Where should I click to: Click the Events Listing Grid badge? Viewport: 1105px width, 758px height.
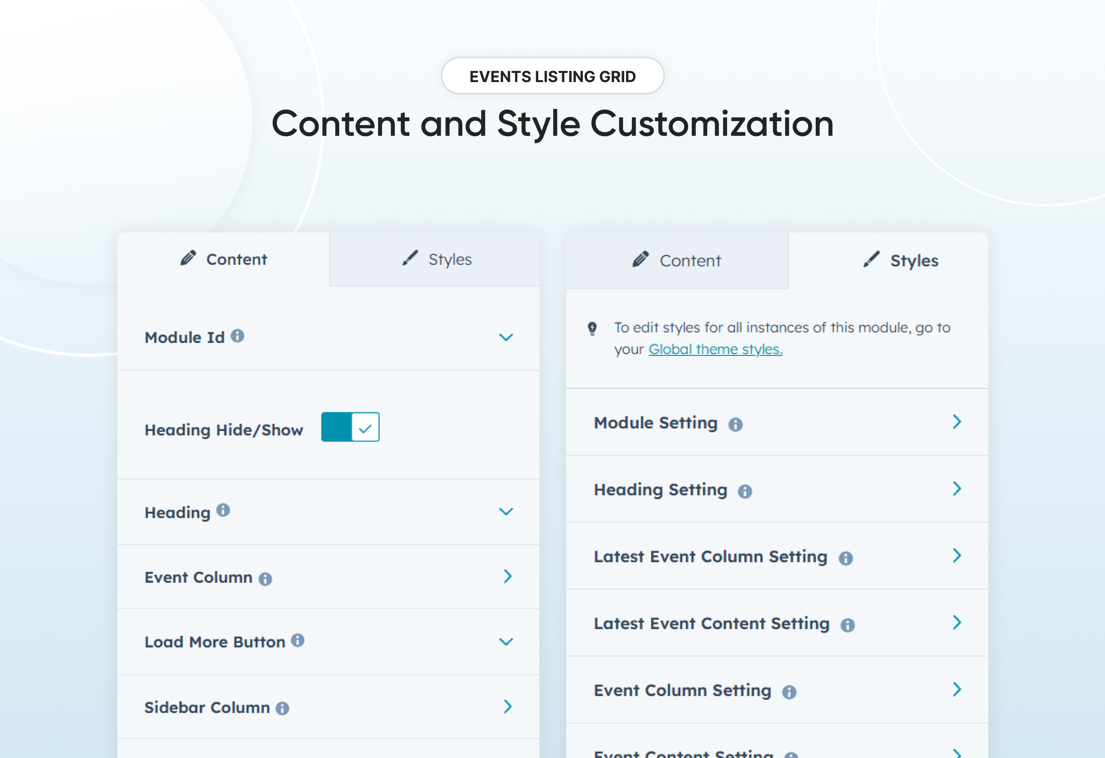[552, 76]
